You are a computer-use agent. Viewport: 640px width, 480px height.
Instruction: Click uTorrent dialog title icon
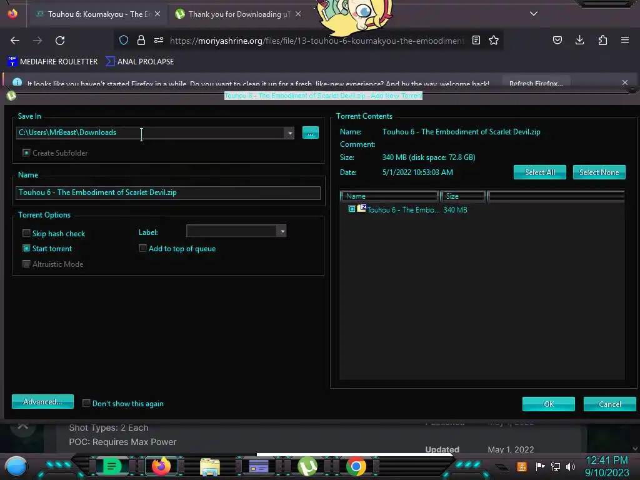point(11,96)
